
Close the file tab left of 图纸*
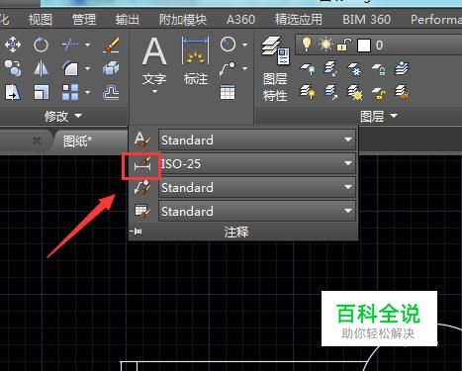pos(37,140)
